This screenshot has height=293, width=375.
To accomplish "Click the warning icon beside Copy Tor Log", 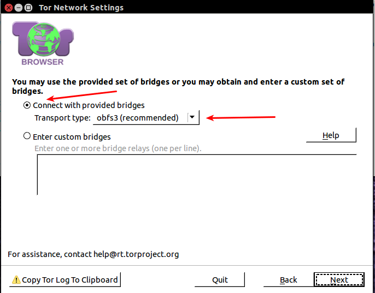I will 16,280.
